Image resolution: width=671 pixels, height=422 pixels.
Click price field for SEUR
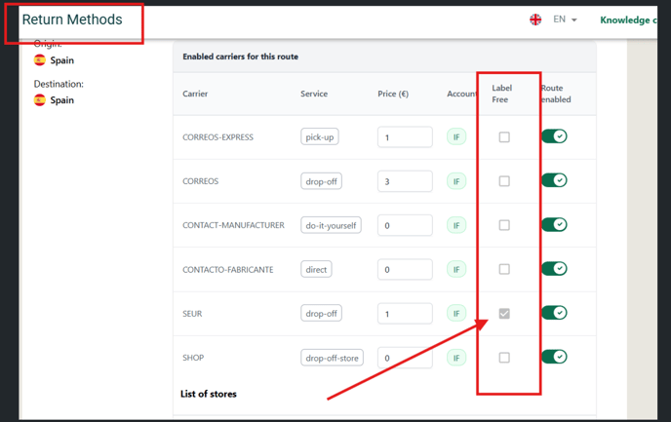(405, 314)
